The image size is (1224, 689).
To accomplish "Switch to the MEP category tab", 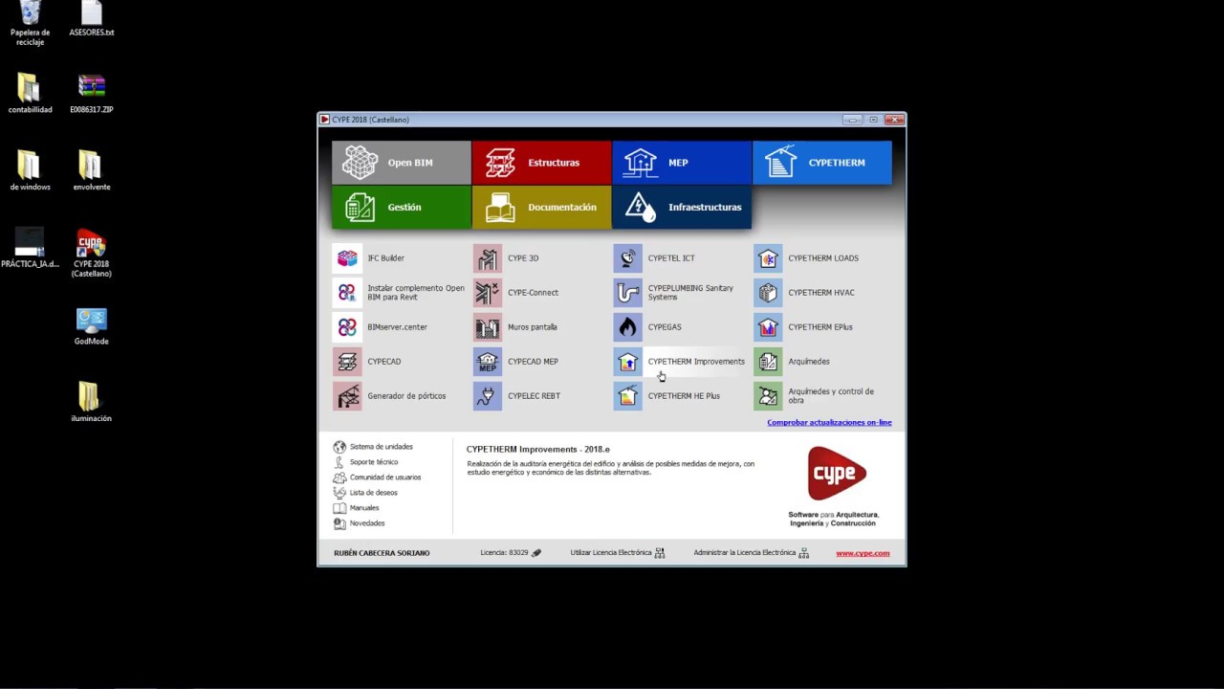I will [682, 163].
